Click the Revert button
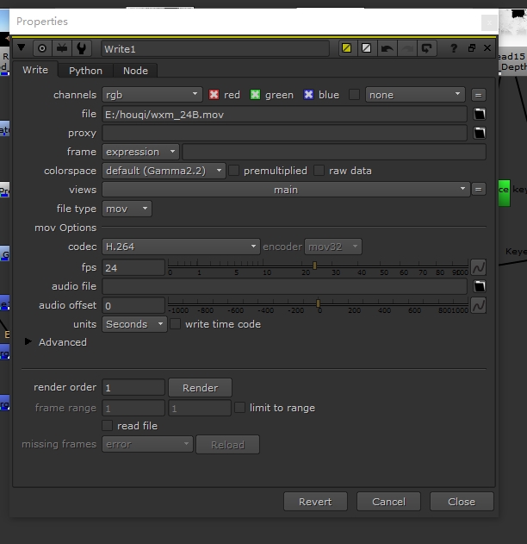527x544 pixels. (315, 502)
